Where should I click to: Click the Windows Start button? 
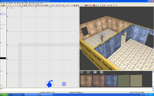click(4, 95)
